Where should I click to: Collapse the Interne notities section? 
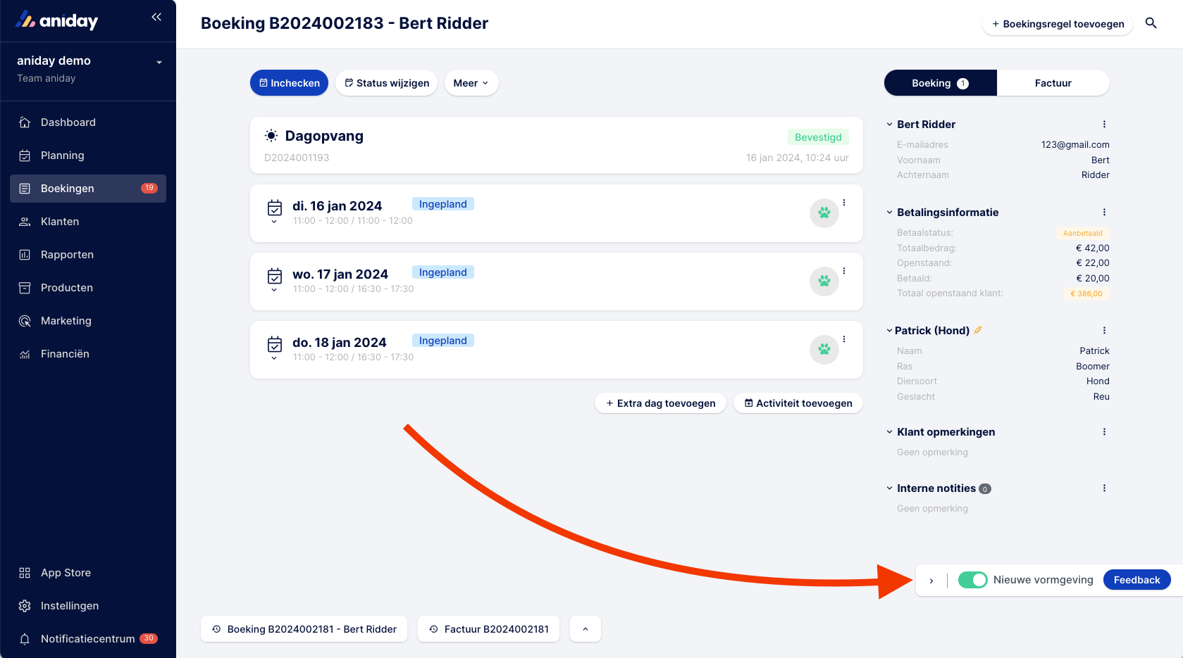[x=889, y=488]
